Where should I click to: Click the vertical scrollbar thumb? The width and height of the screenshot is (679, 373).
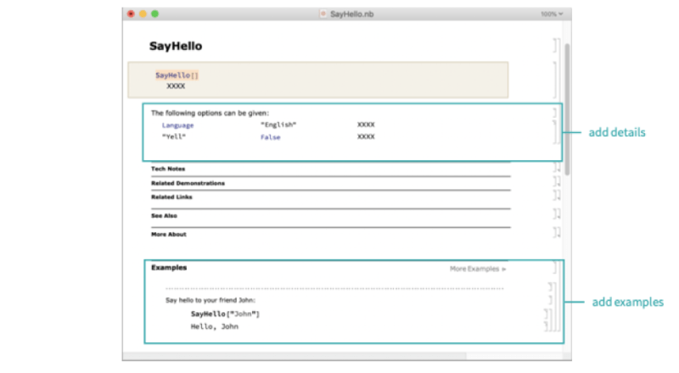point(567,109)
